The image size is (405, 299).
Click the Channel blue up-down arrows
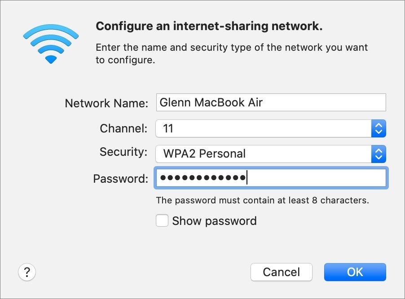pos(379,128)
